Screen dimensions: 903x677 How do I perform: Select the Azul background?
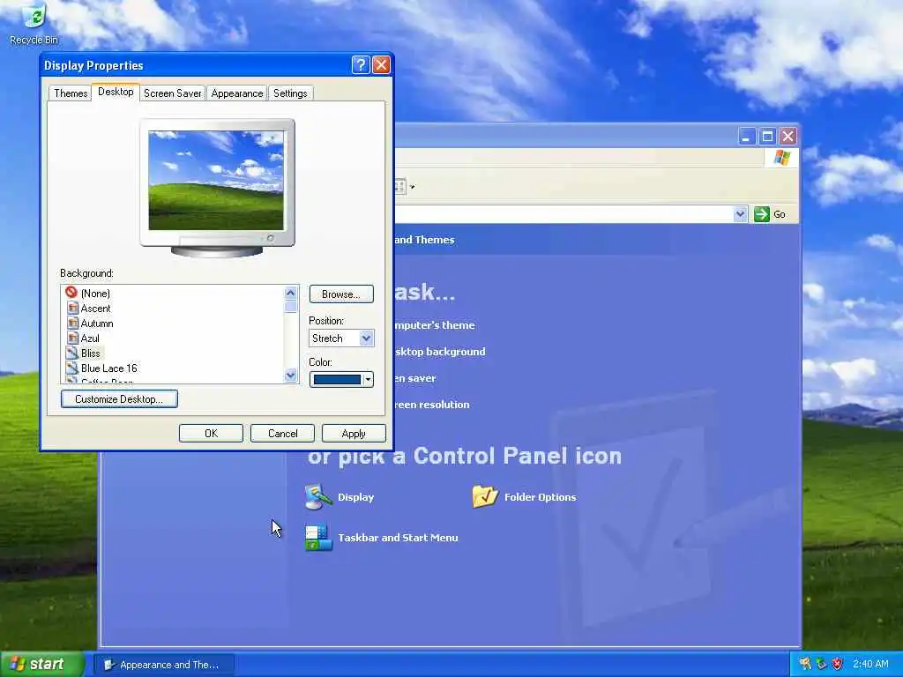(90, 338)
